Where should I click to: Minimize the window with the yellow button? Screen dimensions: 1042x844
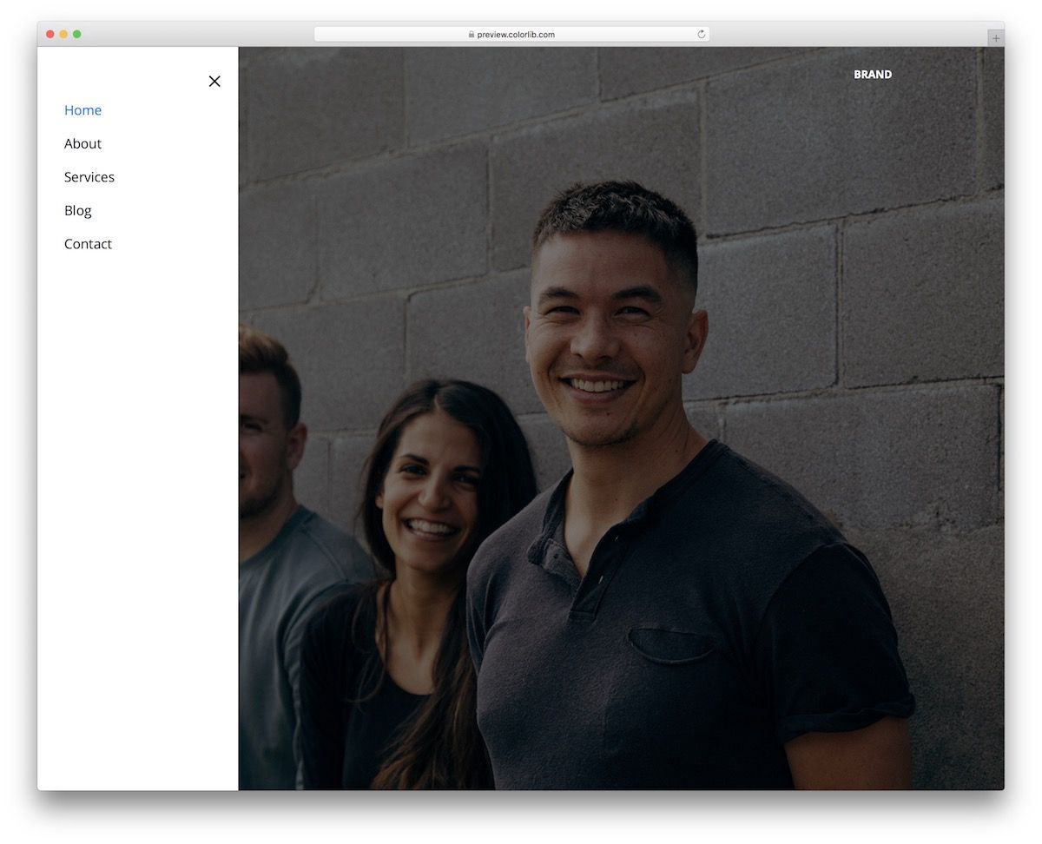pyautogui.click(x=63, y=34)
